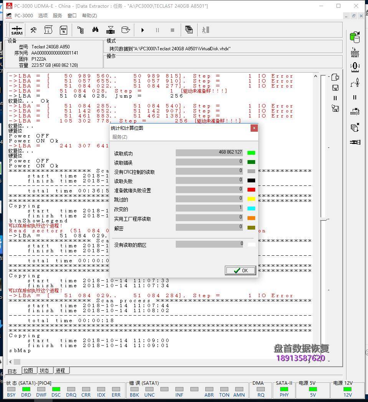Viewport: 368px width, 402px height.
Task: Click the green disk copy icon
Action: click(355, 37)
